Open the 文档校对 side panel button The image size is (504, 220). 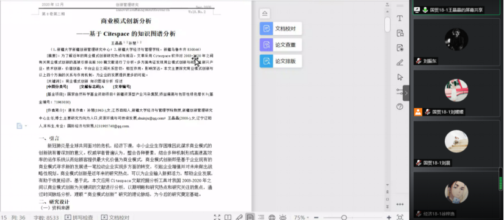click(281, 29)
